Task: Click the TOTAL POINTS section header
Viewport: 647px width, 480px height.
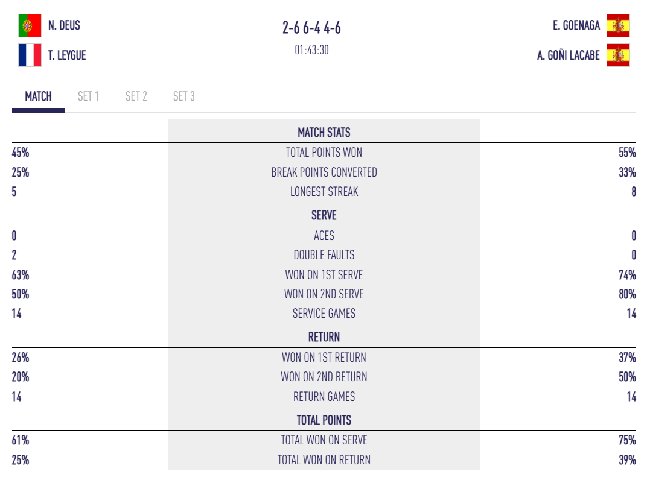Action: [x=323, y=420]
